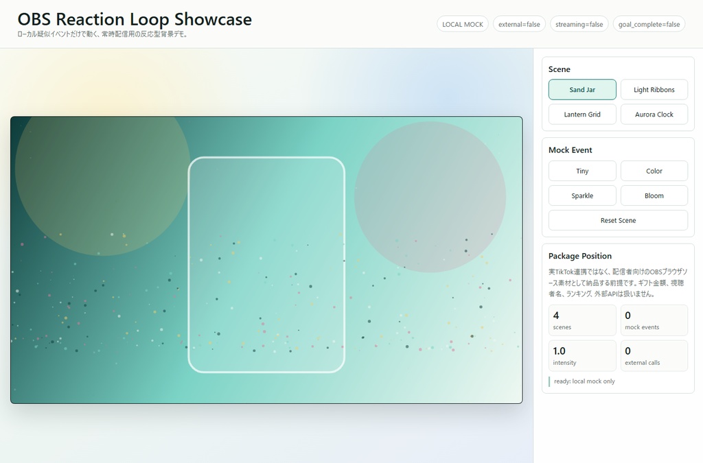The width and height of the screenshot is (703, 463).
Task: Click the mock events counter card
Action: [654, 320]
